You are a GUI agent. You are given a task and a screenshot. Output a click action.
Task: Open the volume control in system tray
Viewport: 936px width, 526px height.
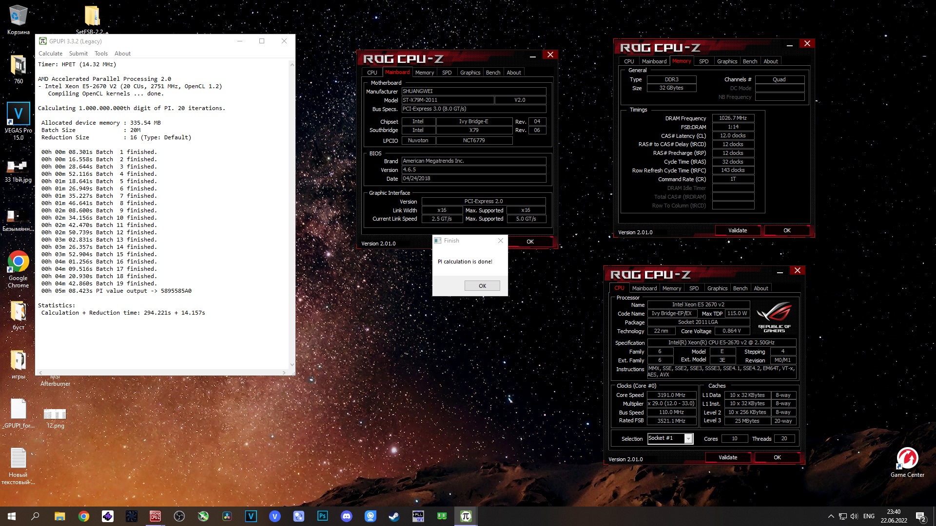tap(854, 516)
